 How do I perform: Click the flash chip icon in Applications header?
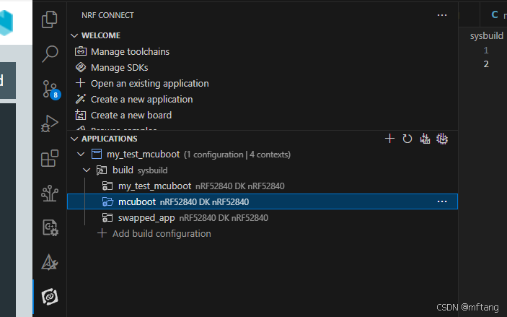pos(442,139)
